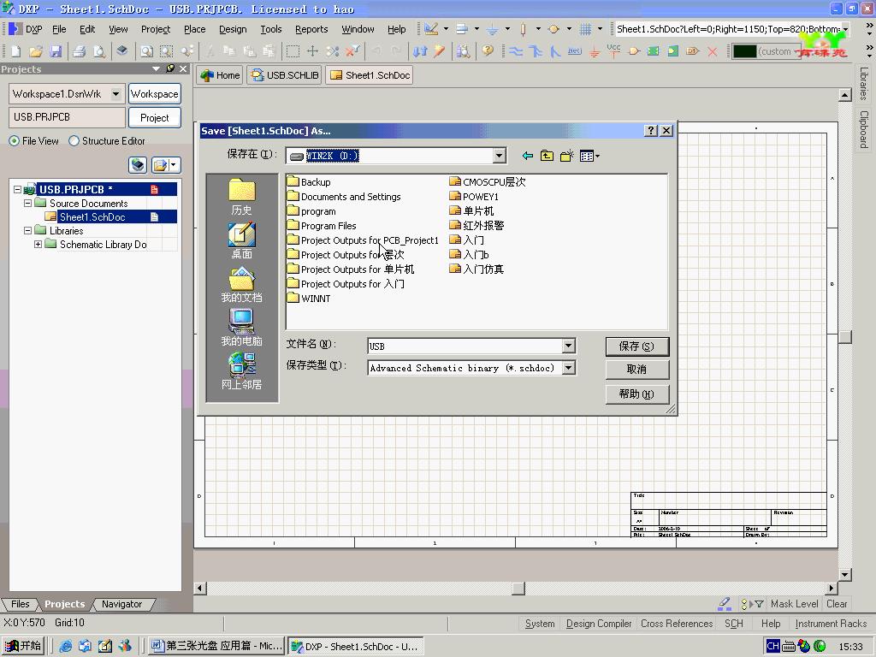
Task: Click the dark color swatch in toolbar
Action: click(744, 51)
